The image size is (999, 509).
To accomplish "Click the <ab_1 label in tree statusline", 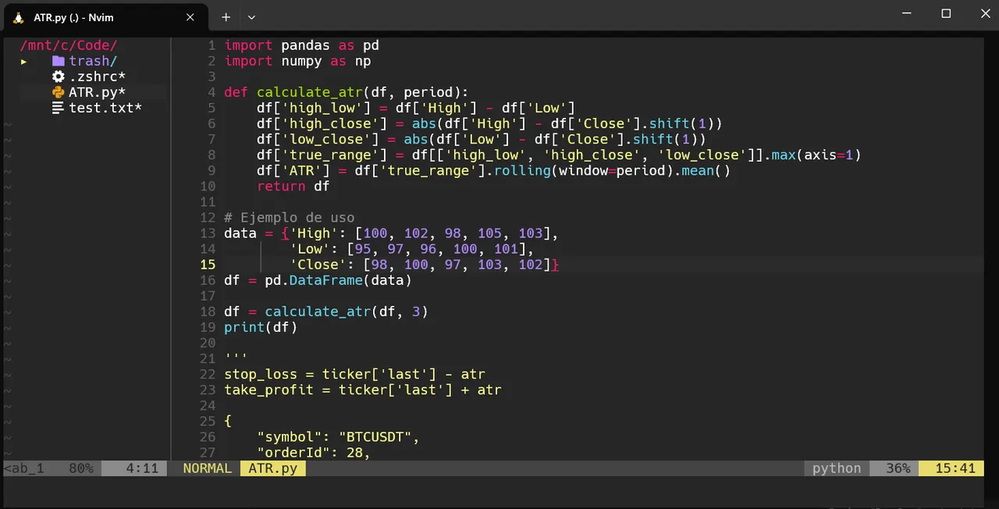I will pyautogui.click(x=24, y=468).
